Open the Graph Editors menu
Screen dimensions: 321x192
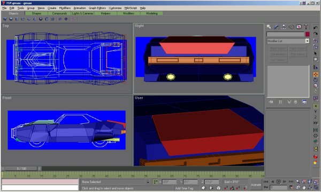point(97,8)
